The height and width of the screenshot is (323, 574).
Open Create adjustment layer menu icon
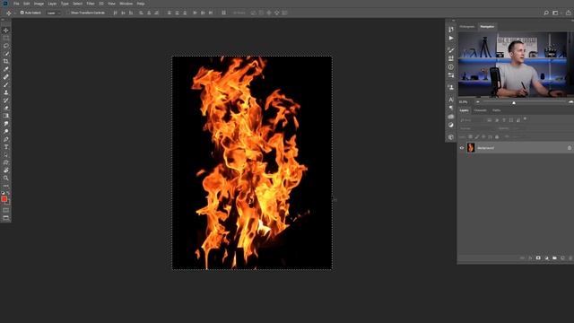[546, 258]
